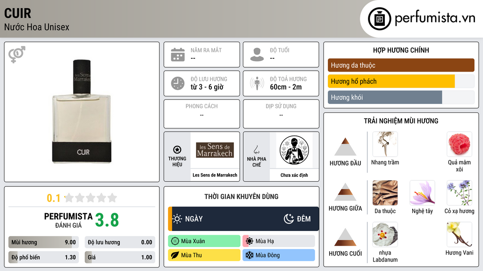Click the sillage person icon beside Độ toả hương
Screen dimensions: 483x271
pyautogui.click(x=257, y=83)
